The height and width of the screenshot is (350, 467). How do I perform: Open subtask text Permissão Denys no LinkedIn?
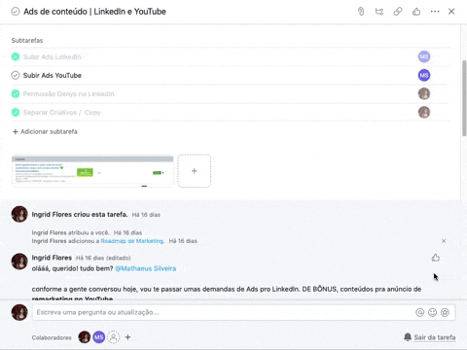pos(68,94)
